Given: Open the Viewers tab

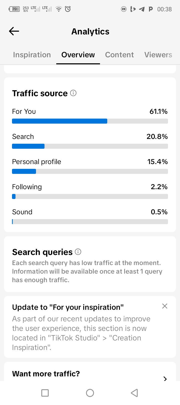Looking at the screenshot, I should (158, 55).
